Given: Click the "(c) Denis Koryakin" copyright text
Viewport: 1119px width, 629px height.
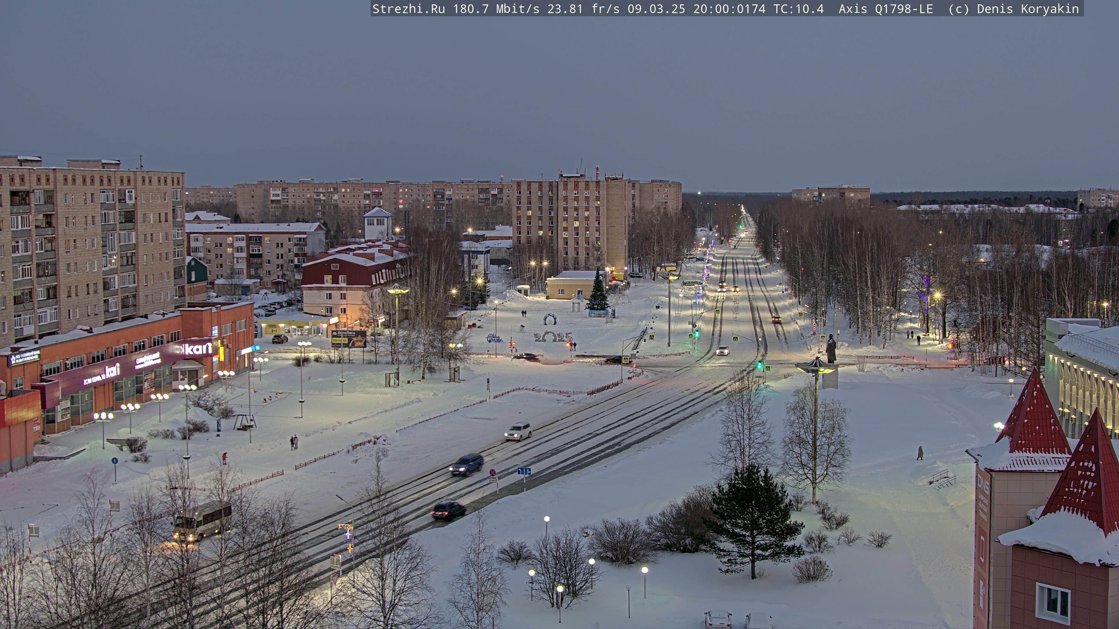Looking at the screenshot, I should [x=1014, y=9].
